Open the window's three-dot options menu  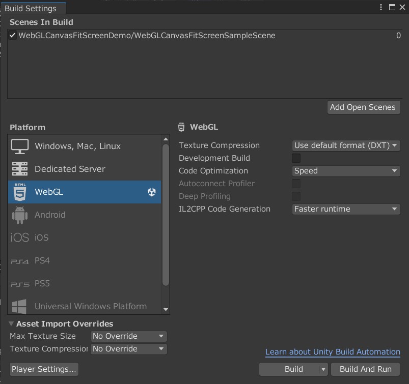pyautogui.click(x=381, y=7)
